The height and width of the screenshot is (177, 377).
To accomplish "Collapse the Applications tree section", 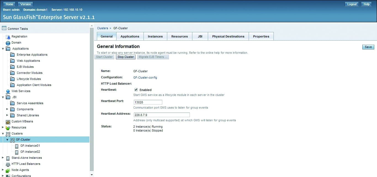I will pos(2,49).
